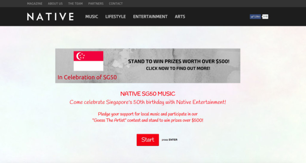Click the Facebook Like button

pyautogui.click(x=255, y=17)
